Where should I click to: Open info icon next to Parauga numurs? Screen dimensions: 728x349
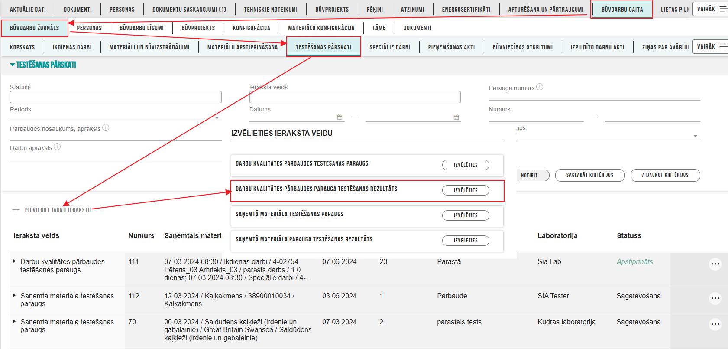pos(540,87)
